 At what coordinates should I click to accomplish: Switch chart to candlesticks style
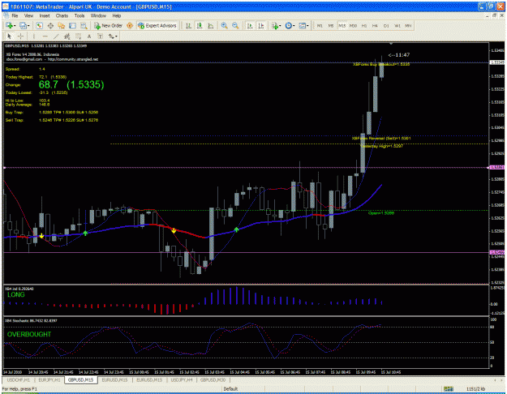(200, 25)
